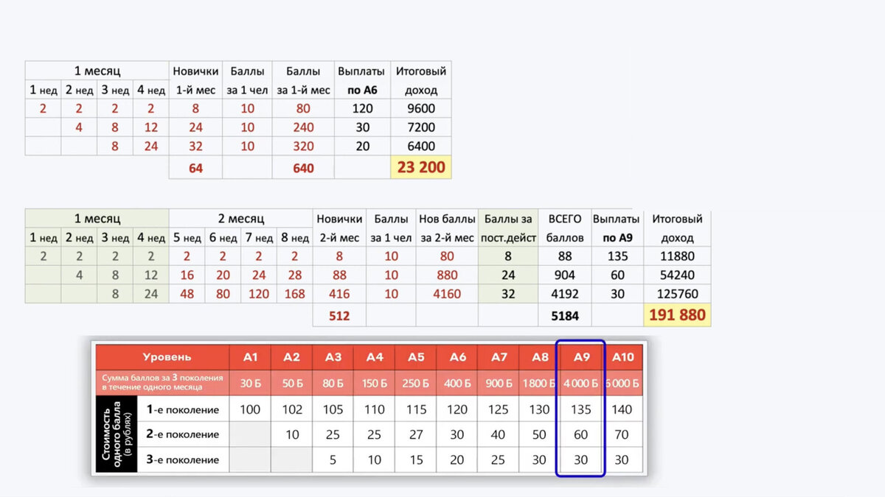Click the 7 нед column header

click(259, 238)
